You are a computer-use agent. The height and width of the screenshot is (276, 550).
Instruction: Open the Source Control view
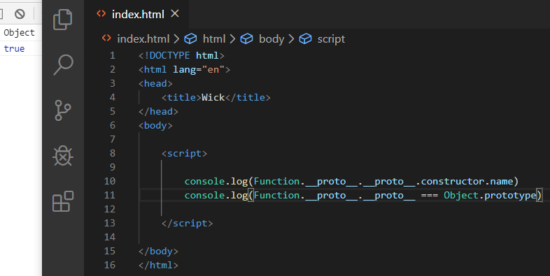(x=63, y=110)
